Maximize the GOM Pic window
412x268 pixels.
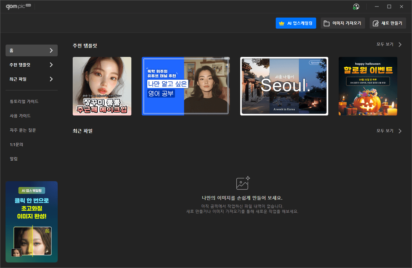389,7
